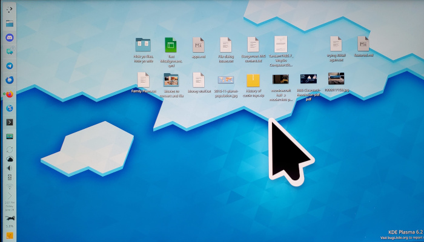Expand hidden system tray icons
424x242 pixels.
pos(10,196)
